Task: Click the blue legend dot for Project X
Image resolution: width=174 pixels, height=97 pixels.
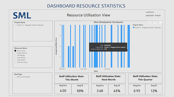Action: coord(133,27)
